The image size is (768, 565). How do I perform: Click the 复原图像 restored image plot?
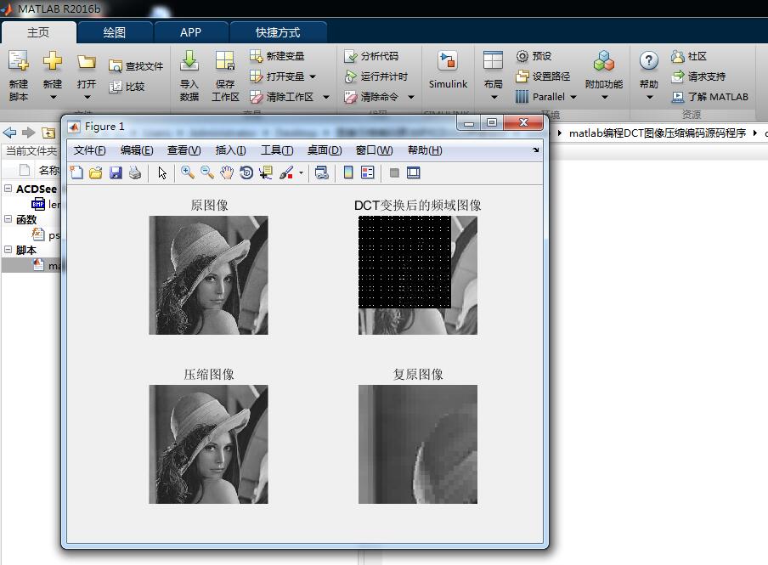[x=418, y=444]
